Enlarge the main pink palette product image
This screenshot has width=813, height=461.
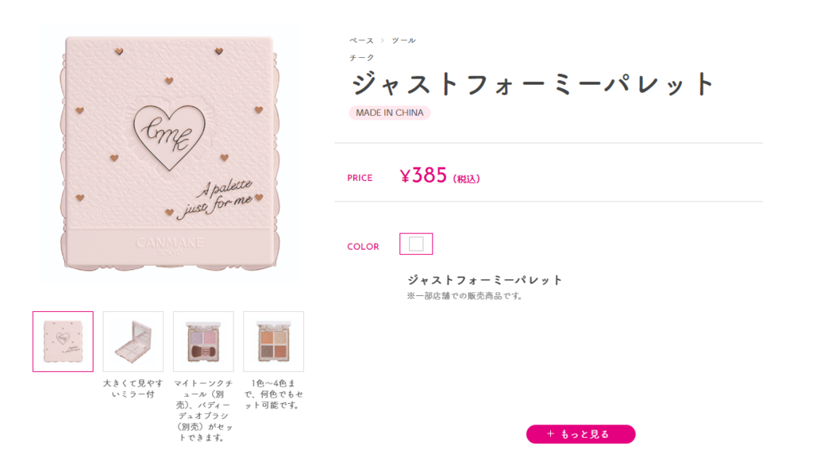(170, 154)
